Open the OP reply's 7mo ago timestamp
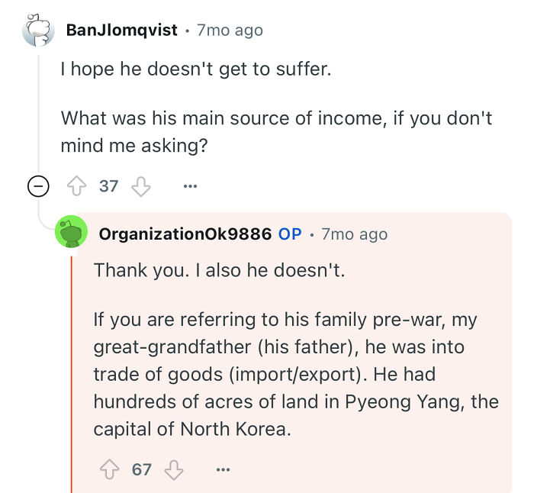 (355, 234)
